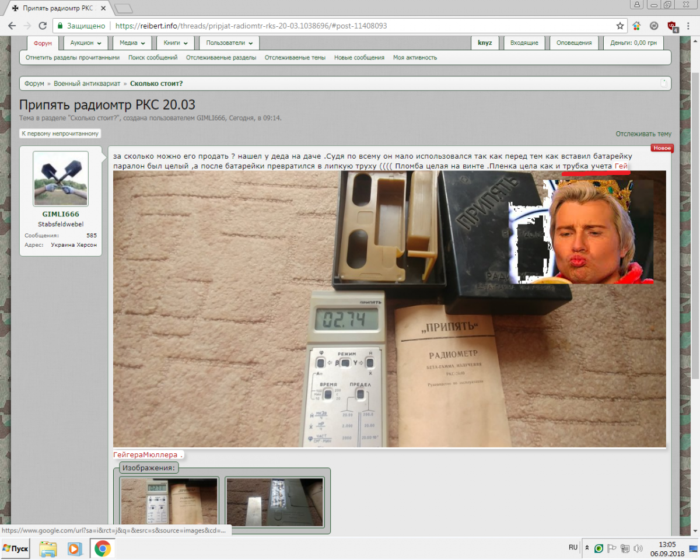Open the Пользователи dropdown menu
This screenshot has height=560, width=700.
pos(229,43)
